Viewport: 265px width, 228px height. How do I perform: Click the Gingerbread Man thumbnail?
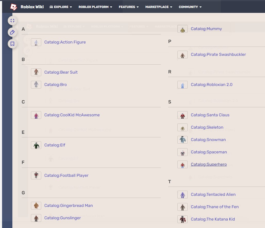click(x=36, y=206)
